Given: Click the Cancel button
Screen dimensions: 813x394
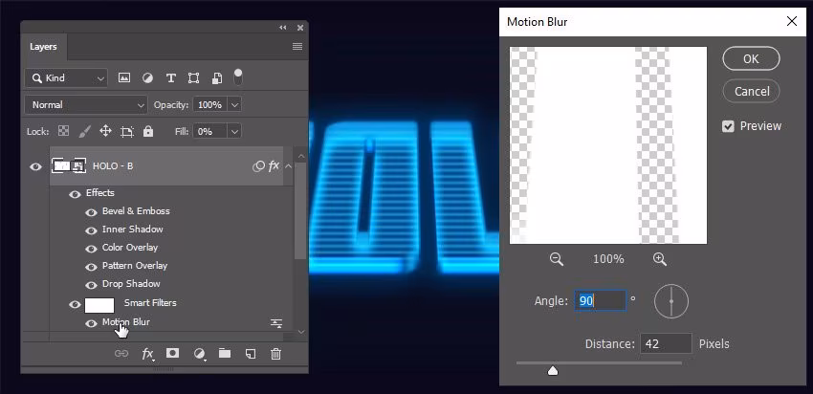Looking at the screenshot, I should (x=751, y=91).
